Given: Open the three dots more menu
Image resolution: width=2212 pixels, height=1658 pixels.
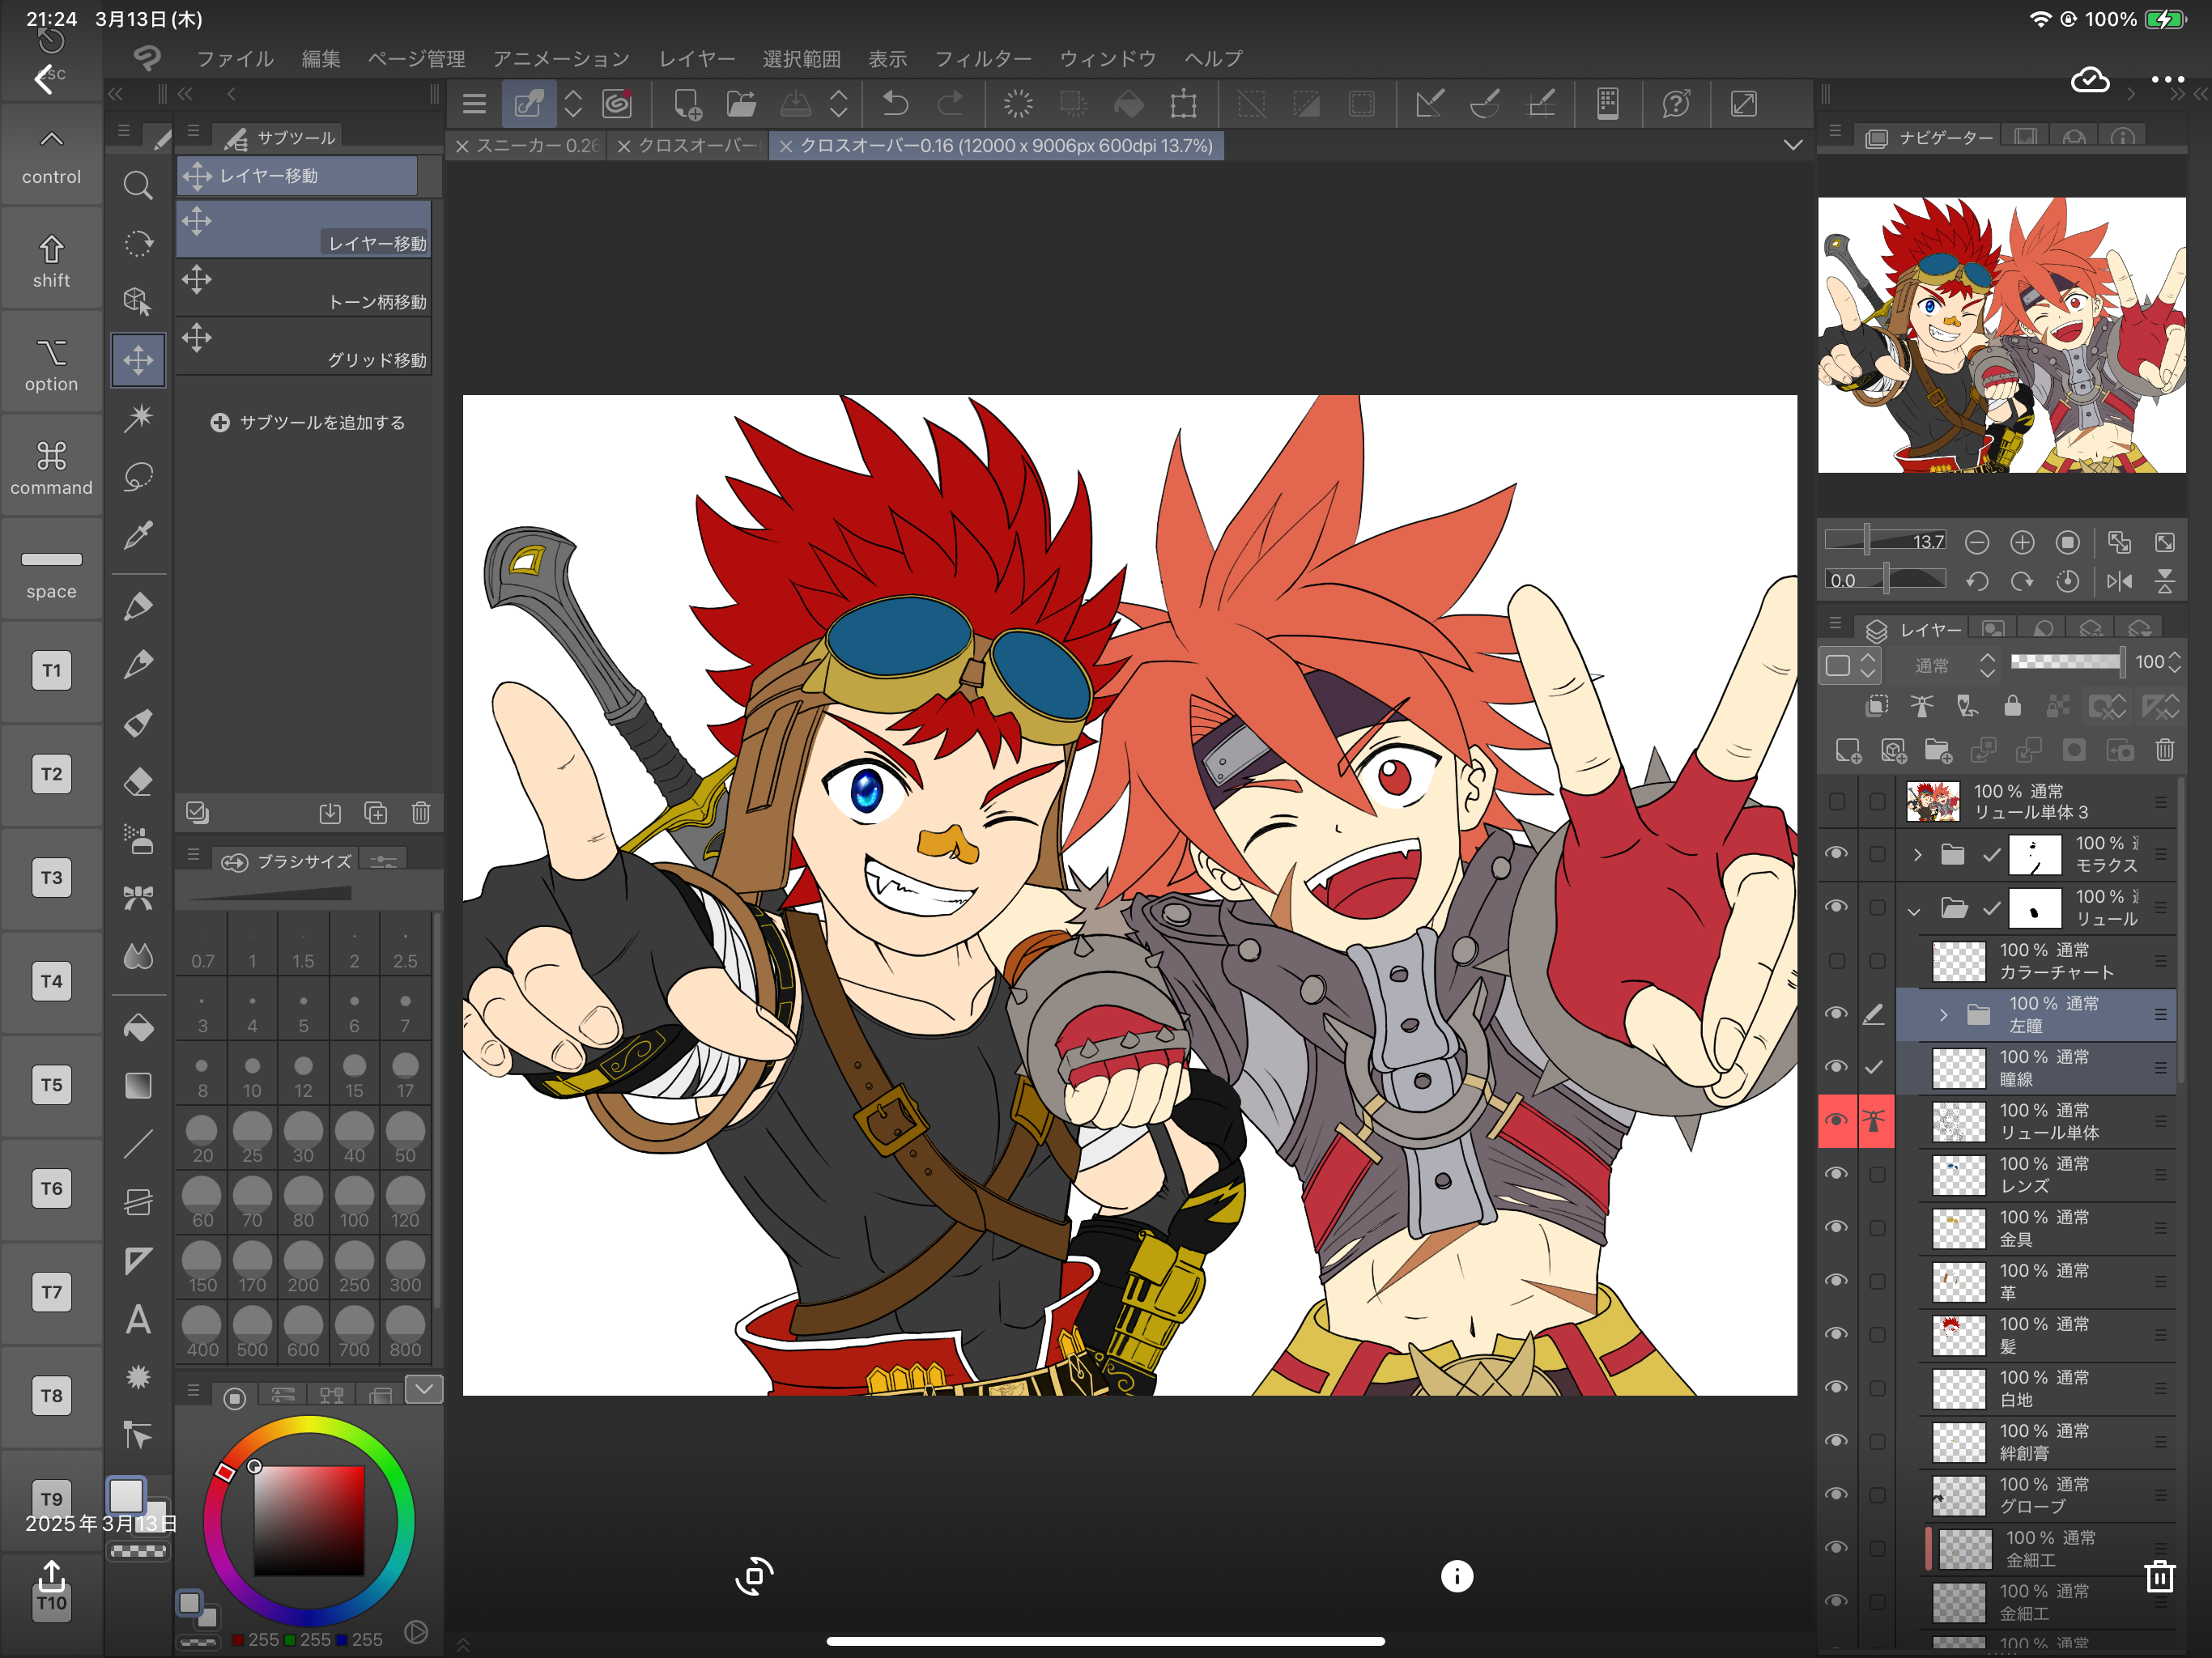Looking at the screenshot, I should coord(2167,79).
